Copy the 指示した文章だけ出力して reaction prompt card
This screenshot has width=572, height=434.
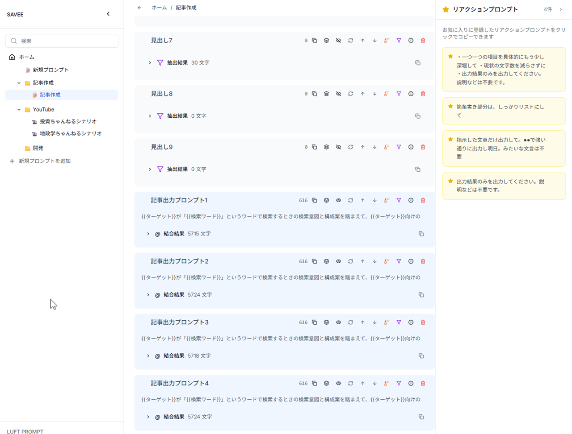coord(504,149)
